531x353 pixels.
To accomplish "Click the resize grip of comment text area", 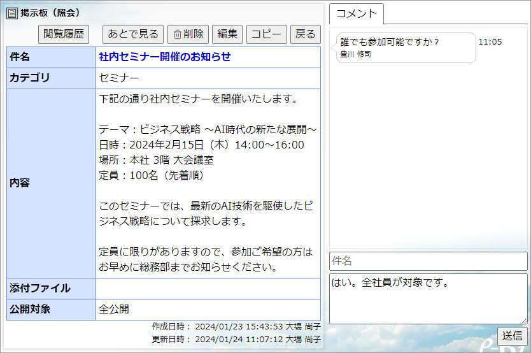I will point(524,321).
